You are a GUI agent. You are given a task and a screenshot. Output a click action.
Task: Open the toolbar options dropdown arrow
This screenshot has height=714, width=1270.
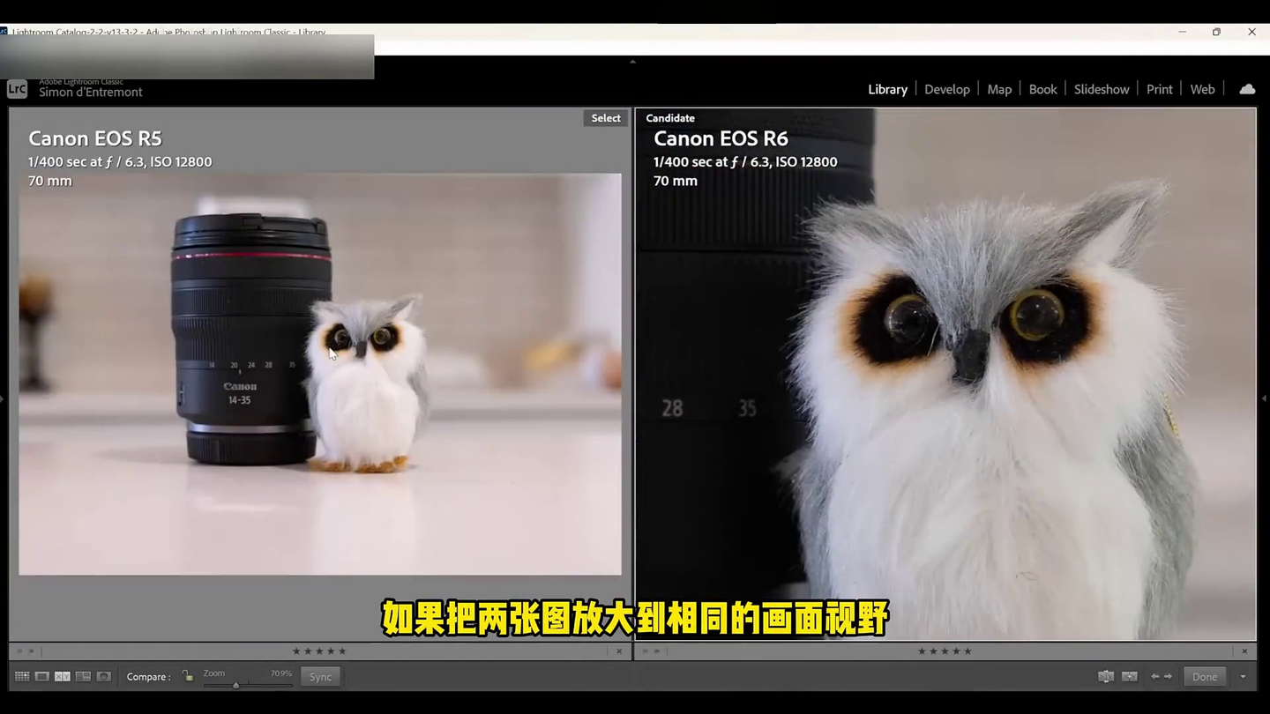1243,677
